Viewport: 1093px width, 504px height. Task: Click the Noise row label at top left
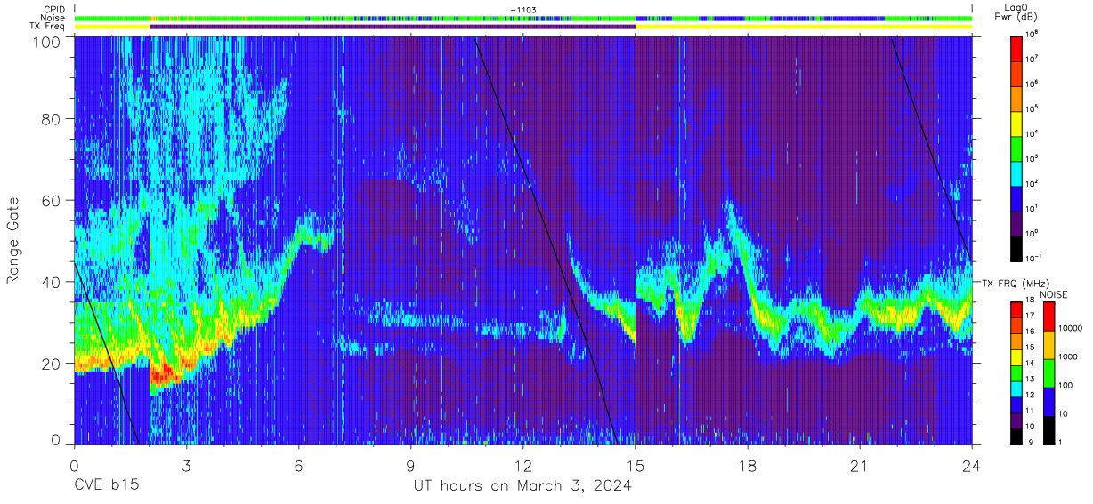pyautogui.click(x=54, y=18)
